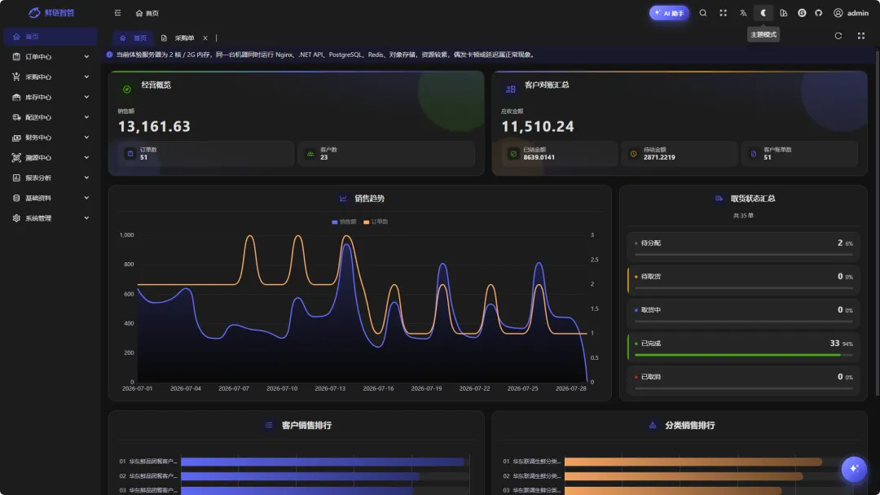Collapse the sidebar with hamburger icon
The height and width of the screenshot is (495, 880).
tap(117, 13)
